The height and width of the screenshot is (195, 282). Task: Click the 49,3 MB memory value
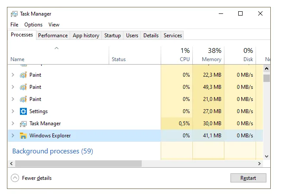pyautogui.click(x=212, y=87)
